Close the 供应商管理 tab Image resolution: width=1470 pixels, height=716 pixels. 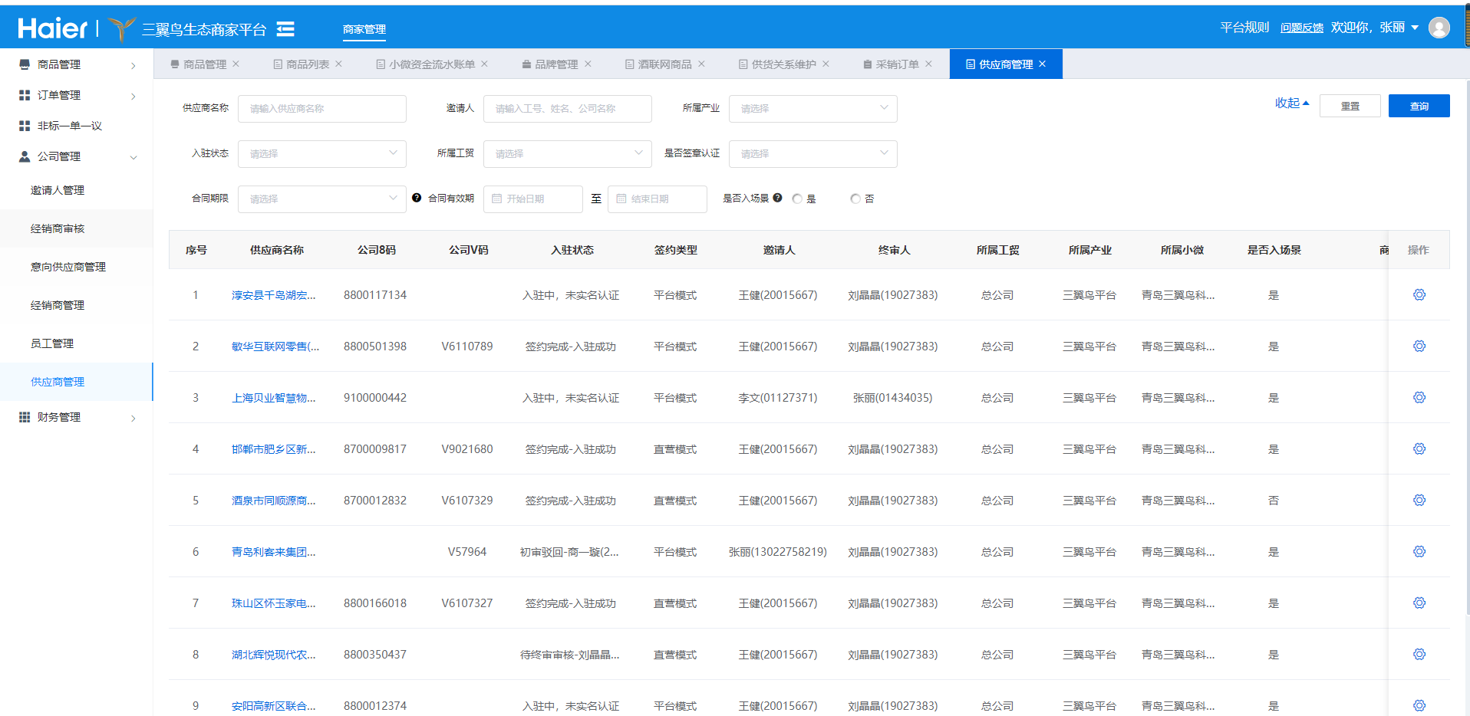click(x=1042, y=64)
